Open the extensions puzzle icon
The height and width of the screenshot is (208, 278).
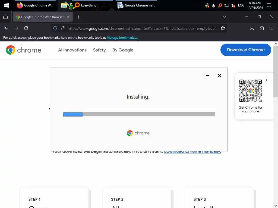coord(262,28)
